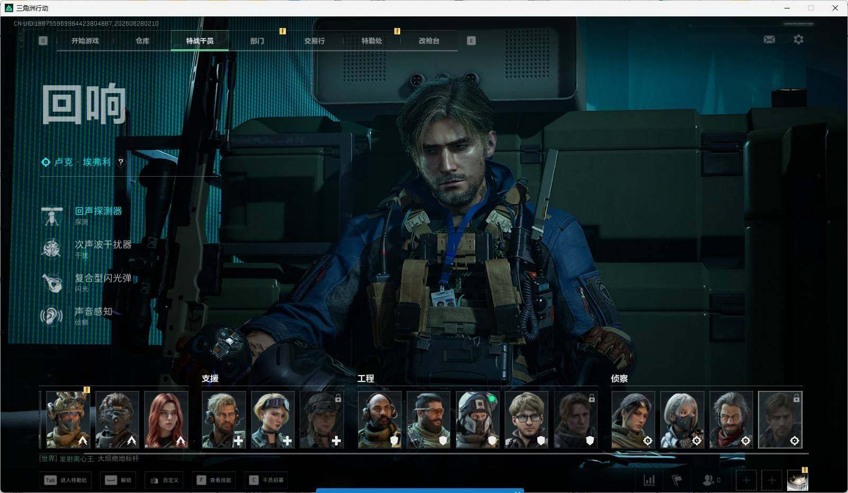Open the mail inbox envelope icon
The height and width of the screenshot is (493, 848).
[769, 39]
